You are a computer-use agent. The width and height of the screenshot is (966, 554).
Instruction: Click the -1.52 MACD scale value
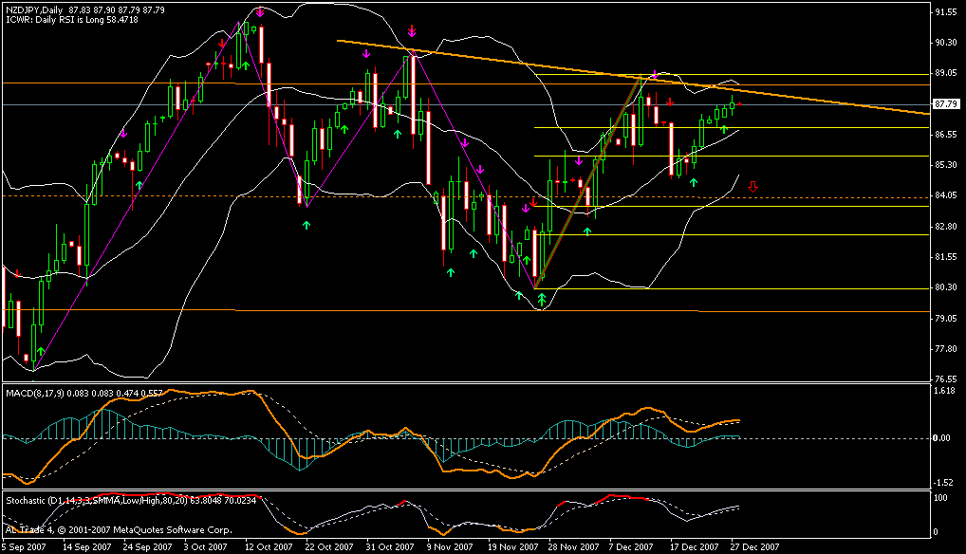(943, 483)
